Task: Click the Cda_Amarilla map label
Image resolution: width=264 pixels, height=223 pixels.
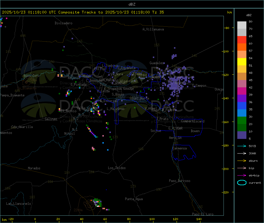Action: [22, 127]
